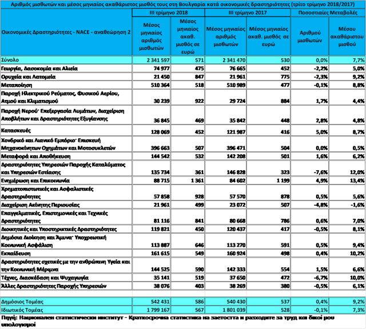
Task: Click the table title about Bulgaria wages
Action: (183, 3)
